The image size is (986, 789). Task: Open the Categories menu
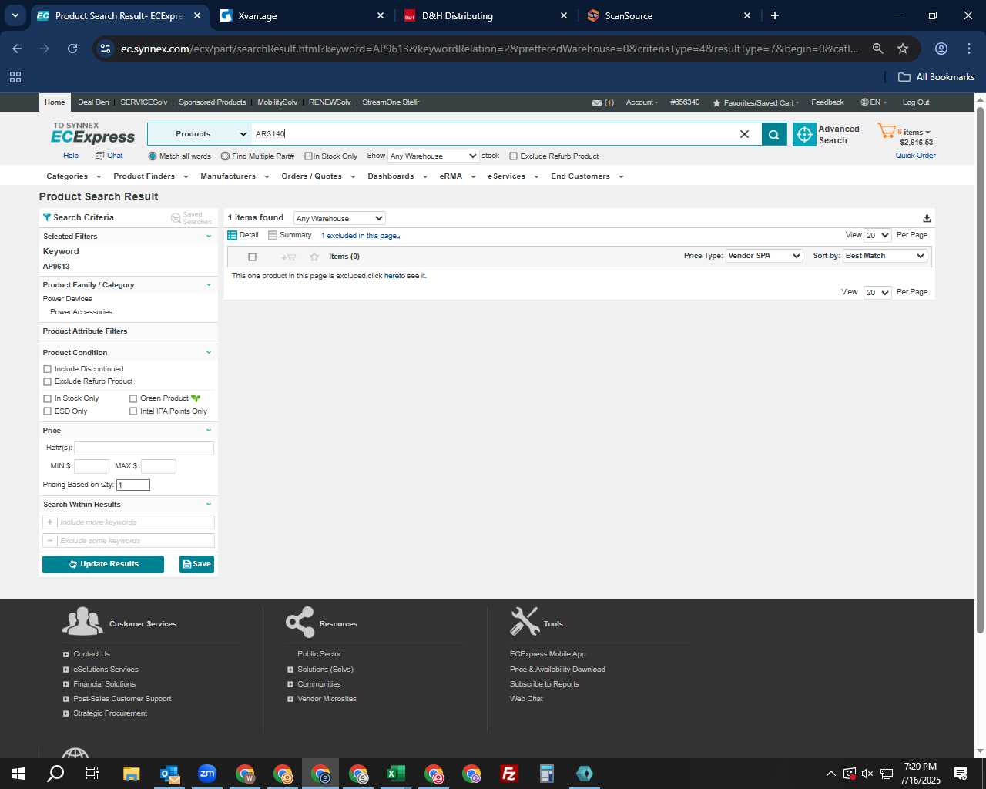[x=73, y=176]
